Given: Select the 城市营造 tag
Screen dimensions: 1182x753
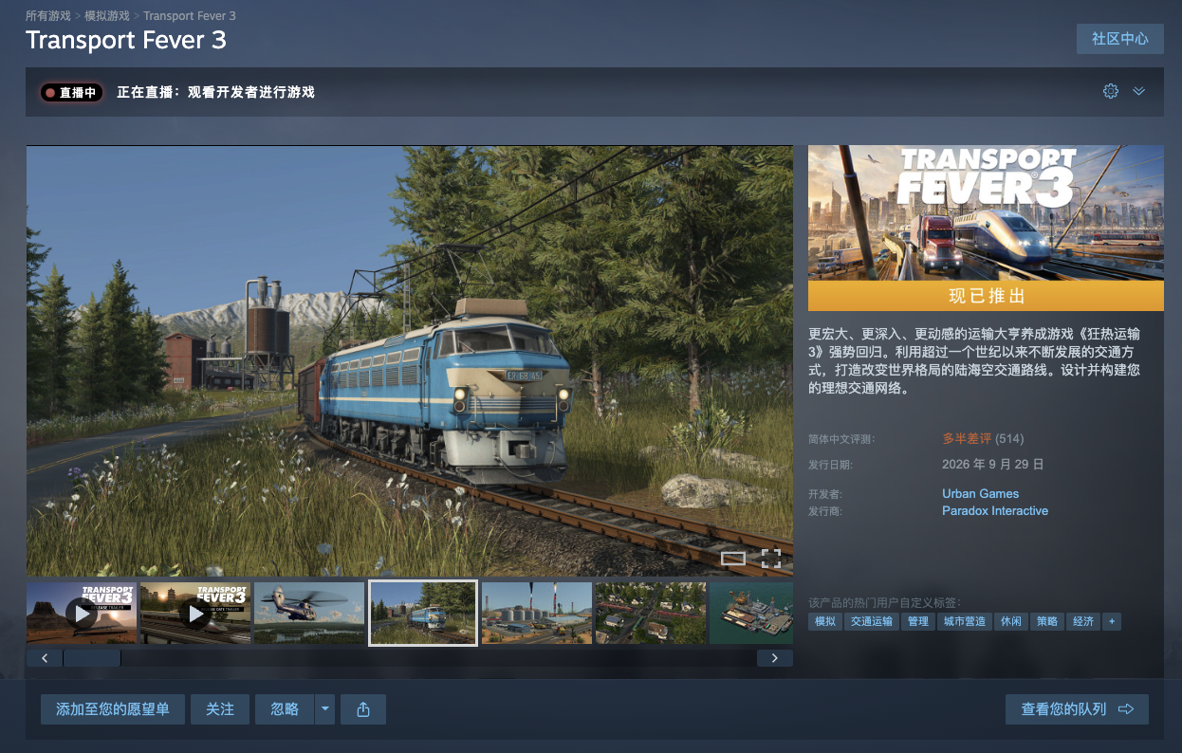Looking at the screenshot, I should tap(964, 621).
